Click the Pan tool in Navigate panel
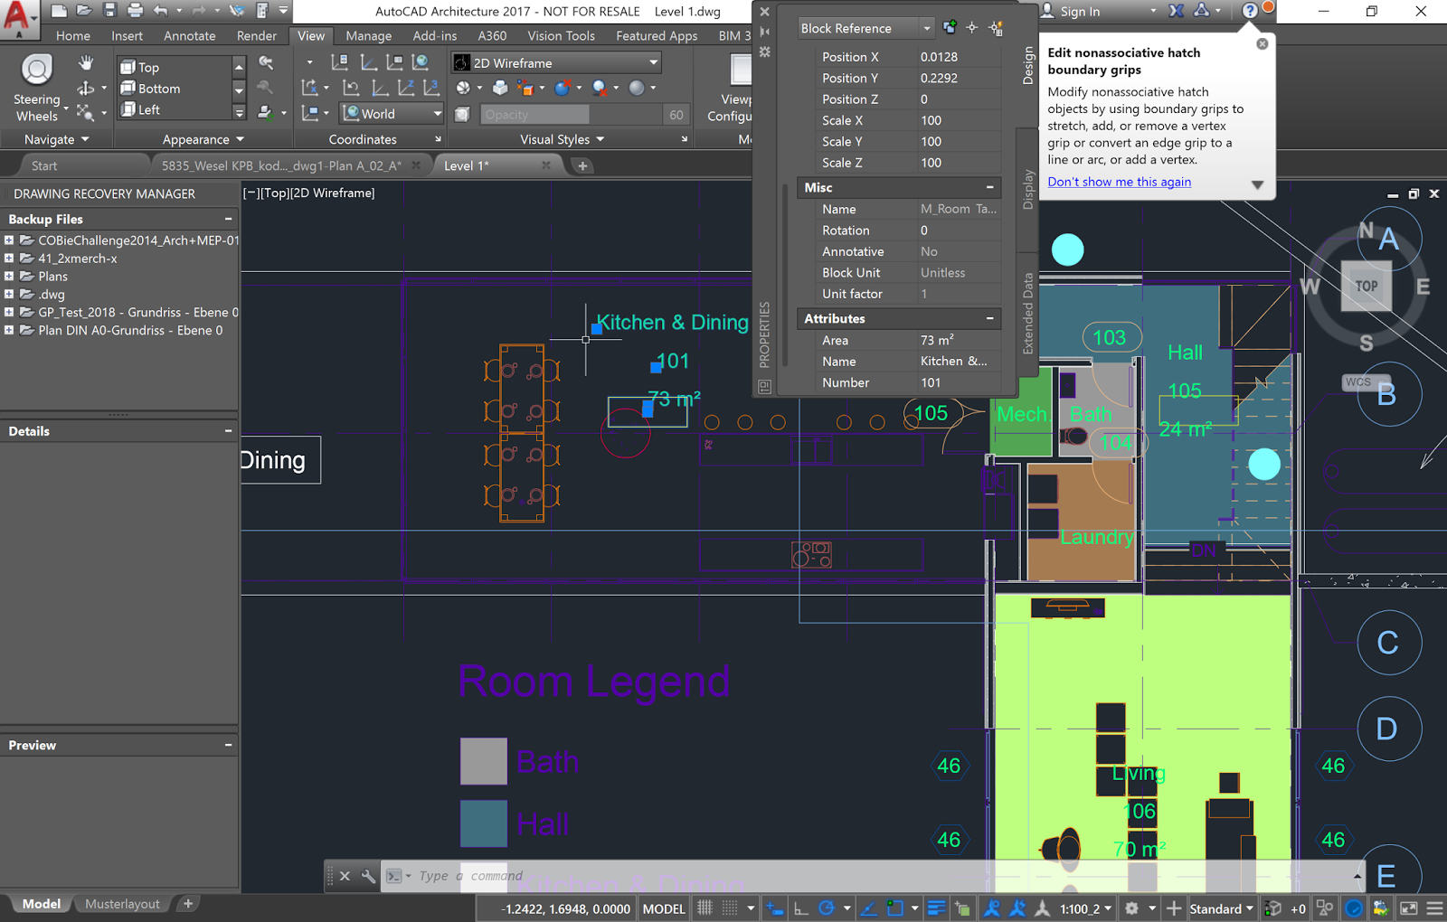Image resolution: width=1447 pixels, height=922 pixels. [x=86, y=61]
